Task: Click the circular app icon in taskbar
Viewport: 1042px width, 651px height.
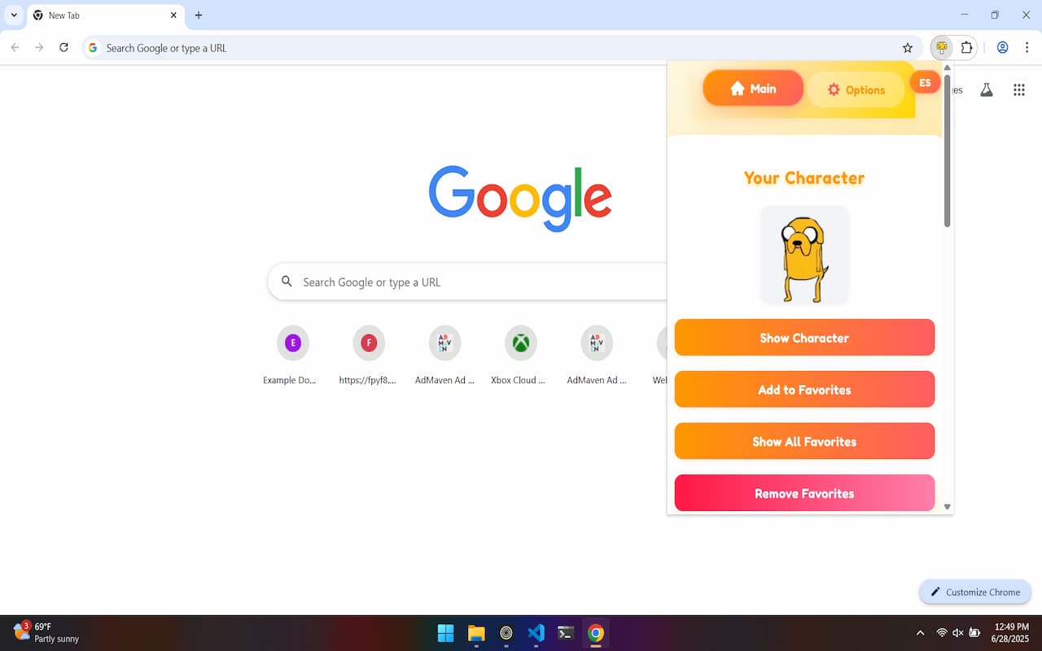Action: (506, 633)
